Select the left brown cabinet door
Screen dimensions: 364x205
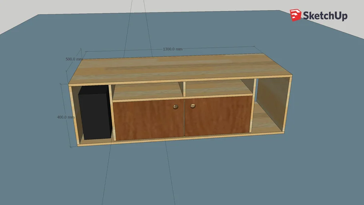pos(148,120)
